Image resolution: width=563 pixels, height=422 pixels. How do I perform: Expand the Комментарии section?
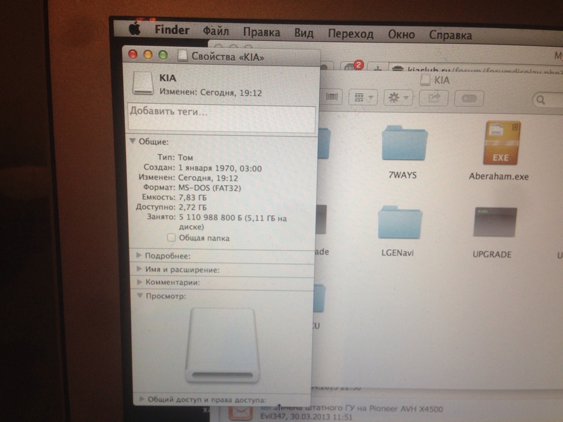tap(140, 282)
